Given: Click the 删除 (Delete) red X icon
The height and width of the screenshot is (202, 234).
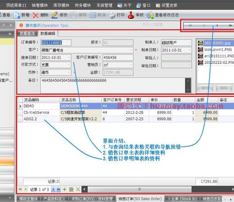Looking at the screenshot, I should (x=36, y=15).
